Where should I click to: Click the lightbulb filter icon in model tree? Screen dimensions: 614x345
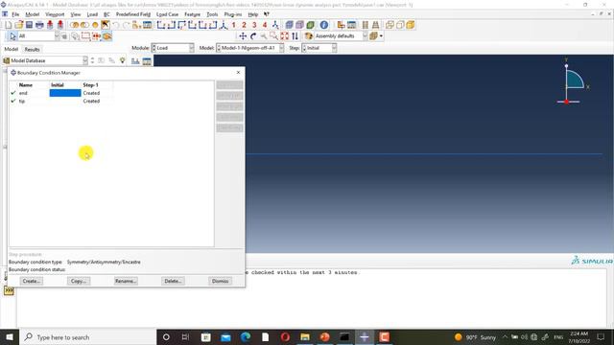(x=123, y=60)
